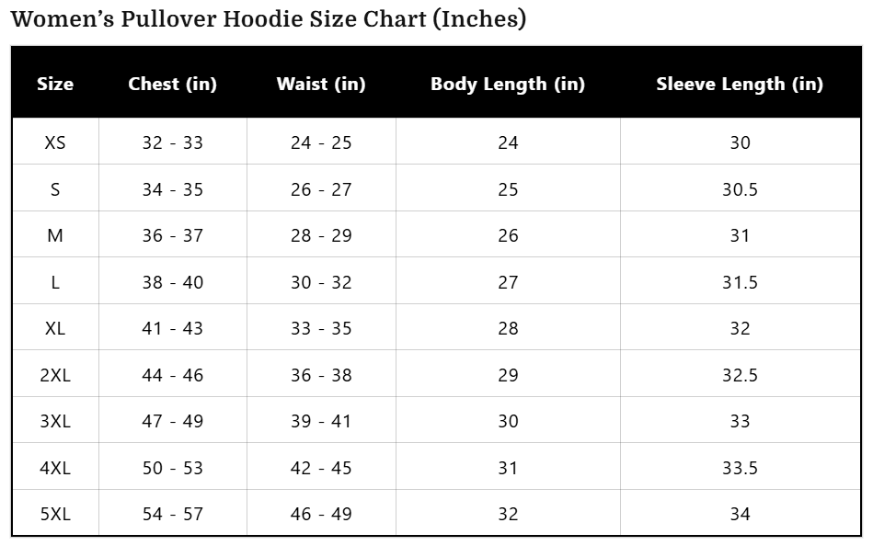Screen dimensions: 873x557
Task: Select the 2XL size row label
Action: [x=55, y=375]
